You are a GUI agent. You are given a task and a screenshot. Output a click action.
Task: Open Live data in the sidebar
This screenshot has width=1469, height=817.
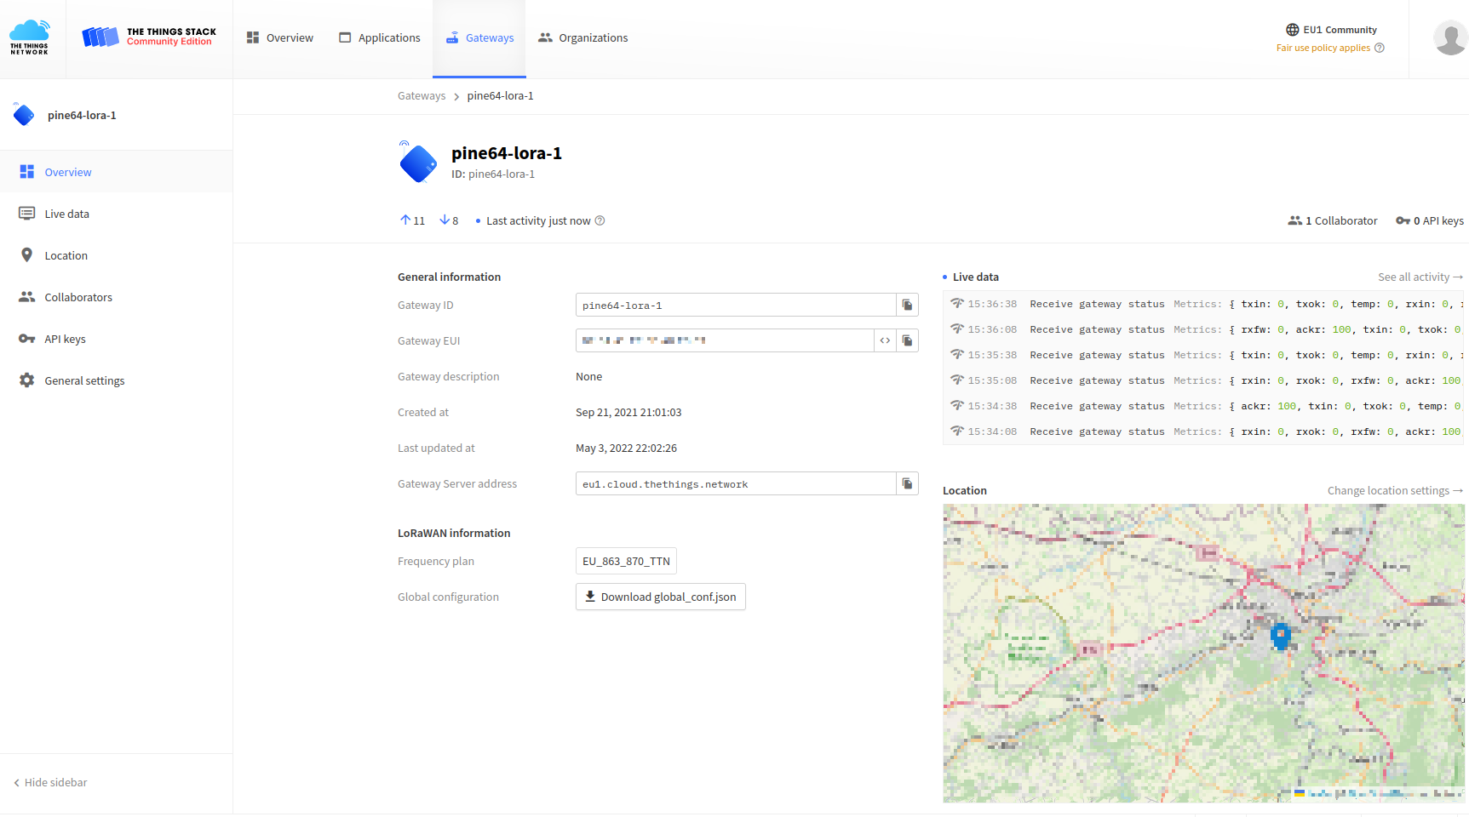coord(116,214)
